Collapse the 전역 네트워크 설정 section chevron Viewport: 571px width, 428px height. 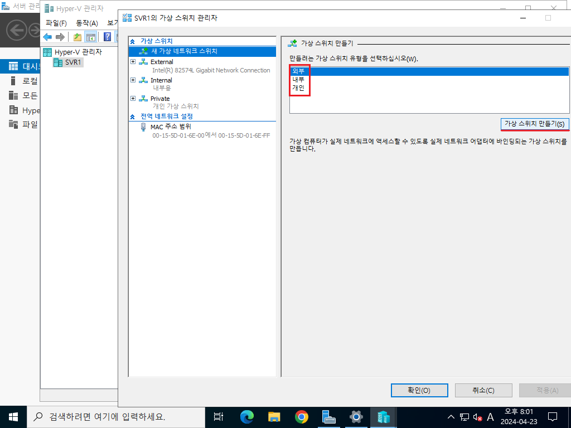[x=133, y=117]
